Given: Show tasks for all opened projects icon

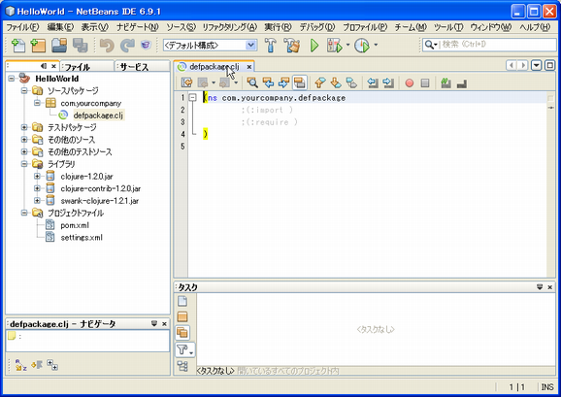Looking at the screenshot, I should coord(182,333).
